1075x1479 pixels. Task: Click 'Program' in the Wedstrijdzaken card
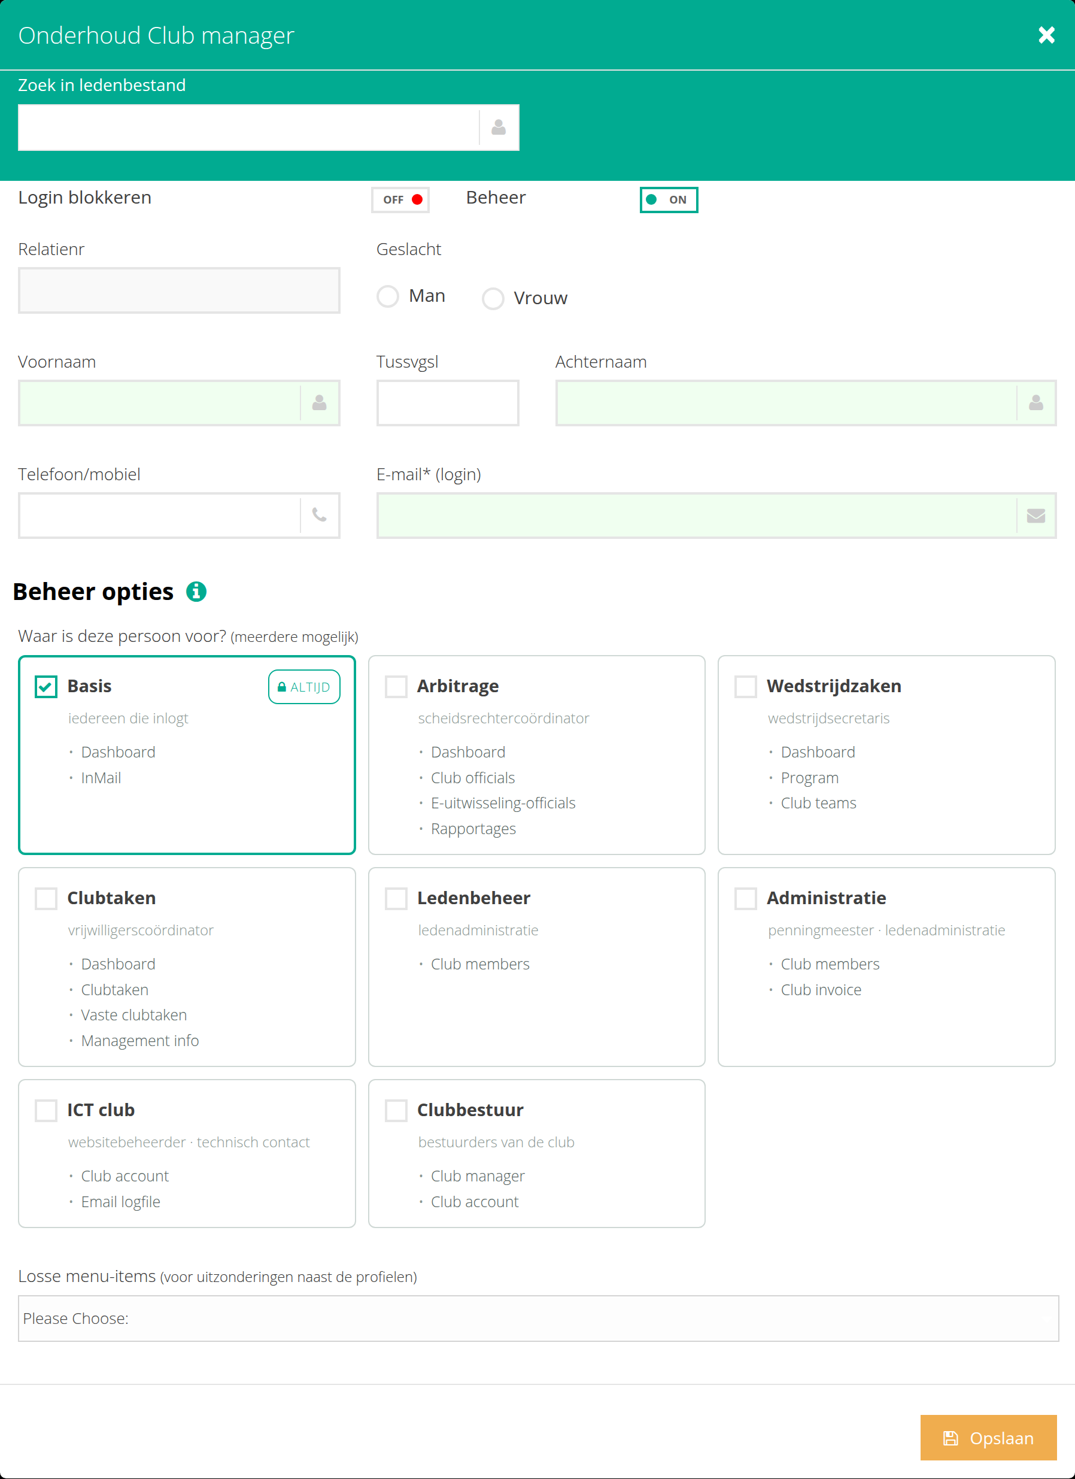[810, 778]
